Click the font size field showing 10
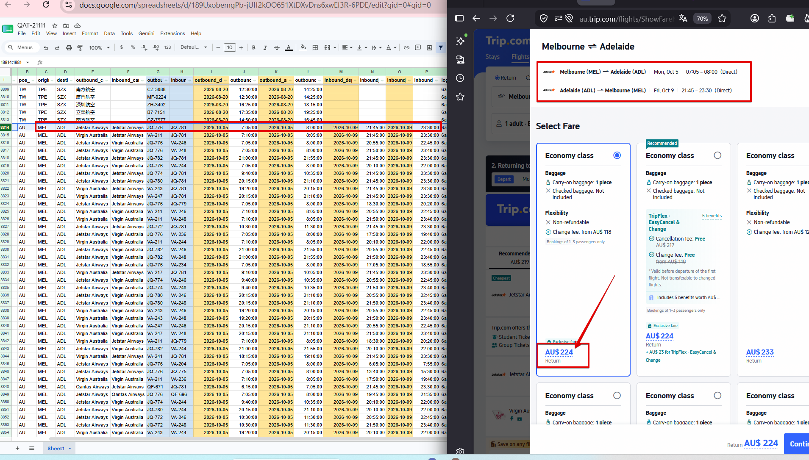Image resolution: width=809 pixels, height=460 pixels. (230, 47)
